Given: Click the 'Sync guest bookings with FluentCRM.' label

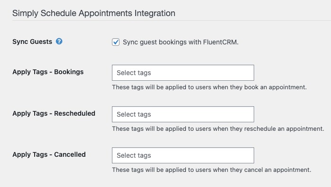Looking at the screenshot, I should pyautogui.click(x=181, y=42).
